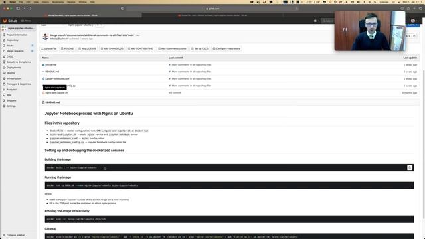
Task: Open Project information in the sidebar
Action: coord(17,35)
